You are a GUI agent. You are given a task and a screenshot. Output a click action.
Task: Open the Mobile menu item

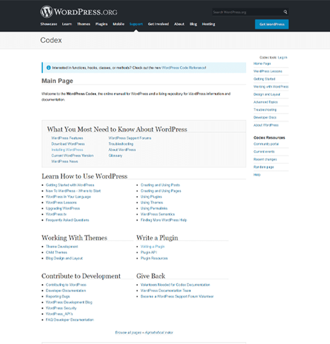coord(119,24)
